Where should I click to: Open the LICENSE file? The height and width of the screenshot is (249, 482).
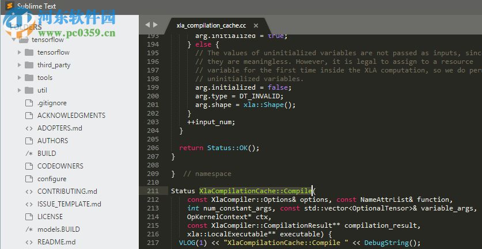[50, 216]
